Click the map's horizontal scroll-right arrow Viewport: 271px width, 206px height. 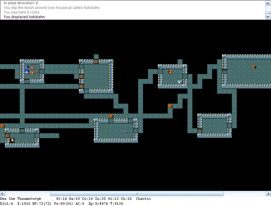[x=269, y=194]
